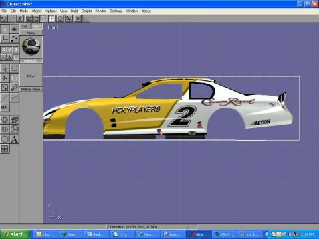This screenshot has width=319, height=239.
Task: Open the Render menu
Action: click(x=101, y=11)
